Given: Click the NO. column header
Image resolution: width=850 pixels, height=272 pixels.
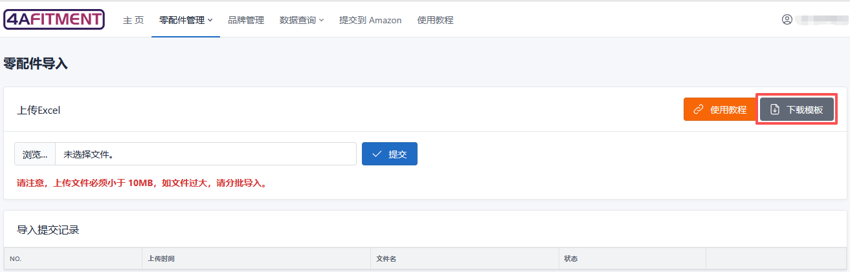Looking at the screenshot, I should 16,259.
